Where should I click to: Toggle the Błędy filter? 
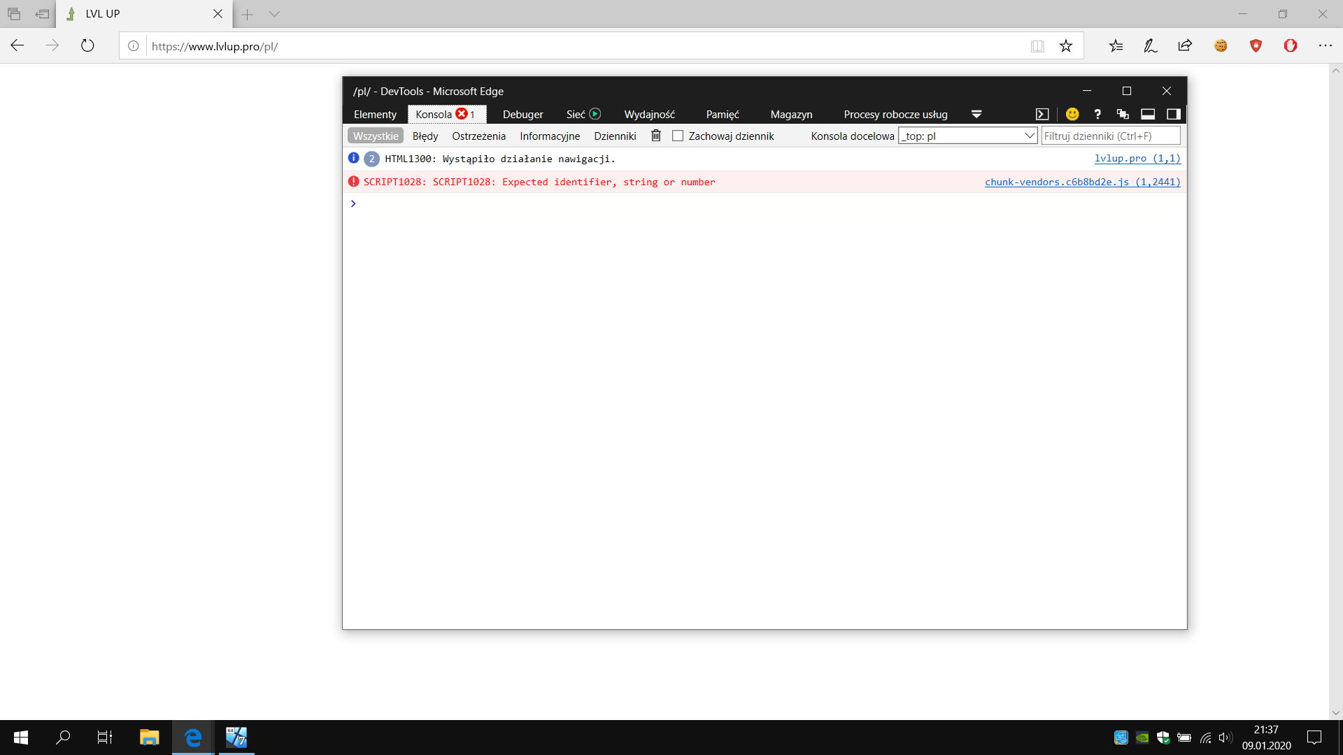coord(425,136)
